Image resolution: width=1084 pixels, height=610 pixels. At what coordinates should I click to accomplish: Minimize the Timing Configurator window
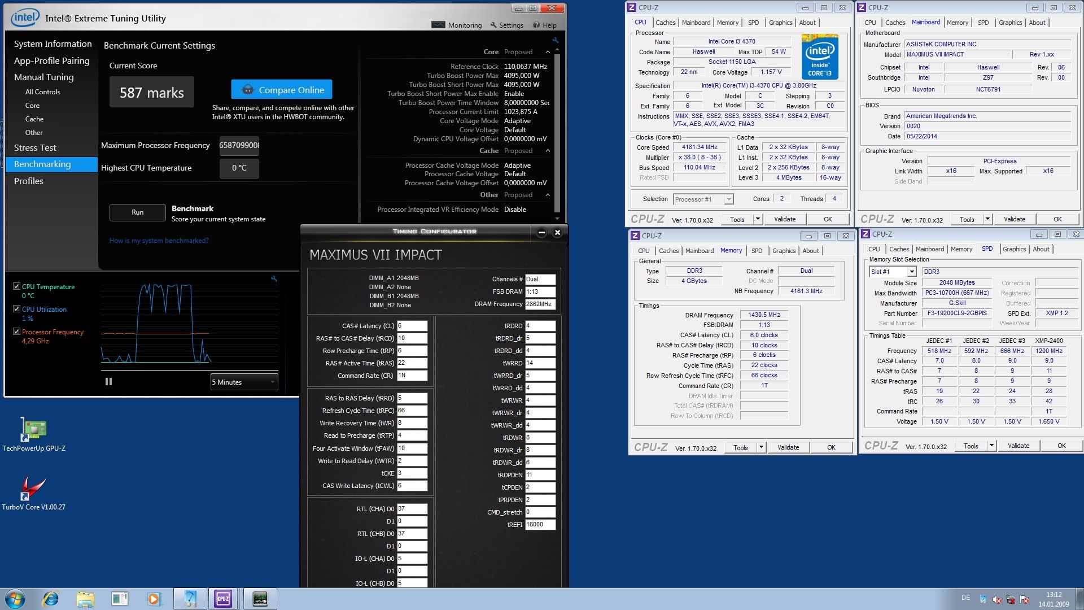[541, 232]
